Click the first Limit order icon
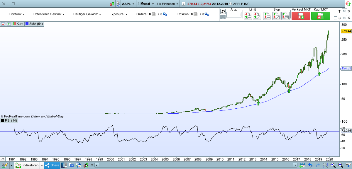 coord(248,16)
